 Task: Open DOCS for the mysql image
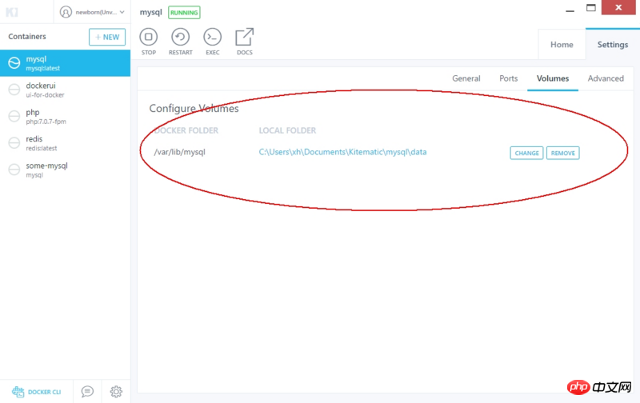pos(245,42)
